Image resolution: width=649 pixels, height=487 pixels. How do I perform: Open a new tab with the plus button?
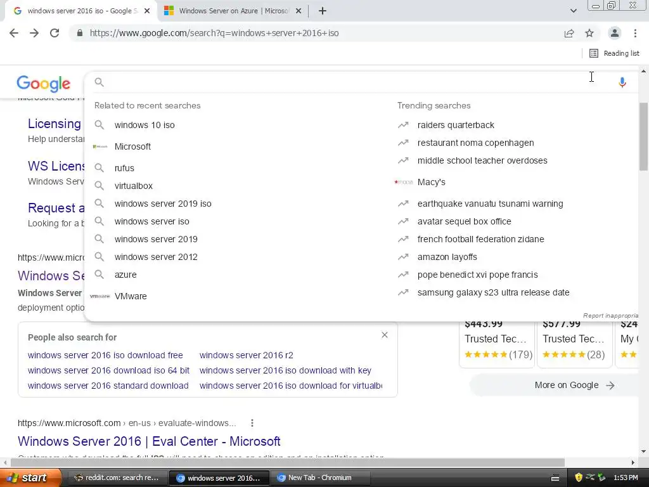tap(323, 11)
